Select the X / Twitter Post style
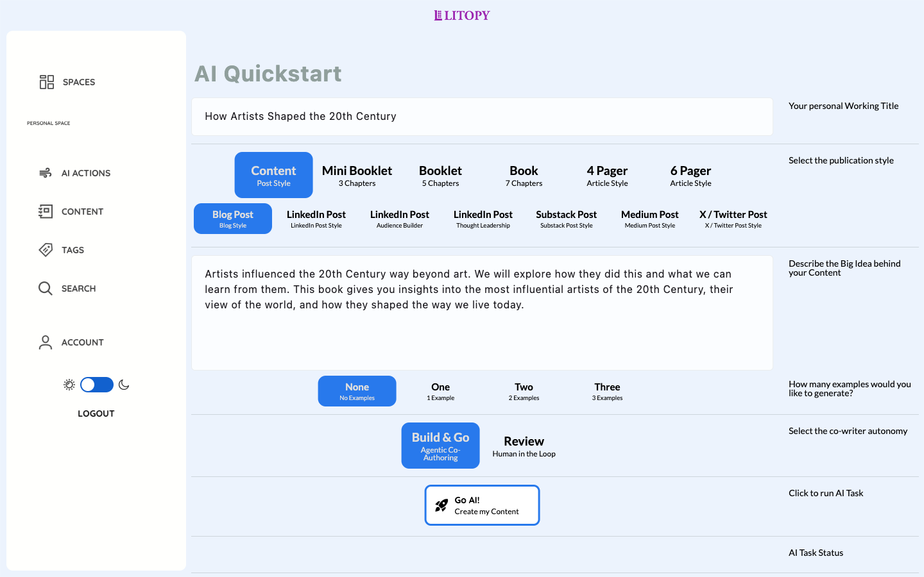924x577 pixels. (733, 219)
